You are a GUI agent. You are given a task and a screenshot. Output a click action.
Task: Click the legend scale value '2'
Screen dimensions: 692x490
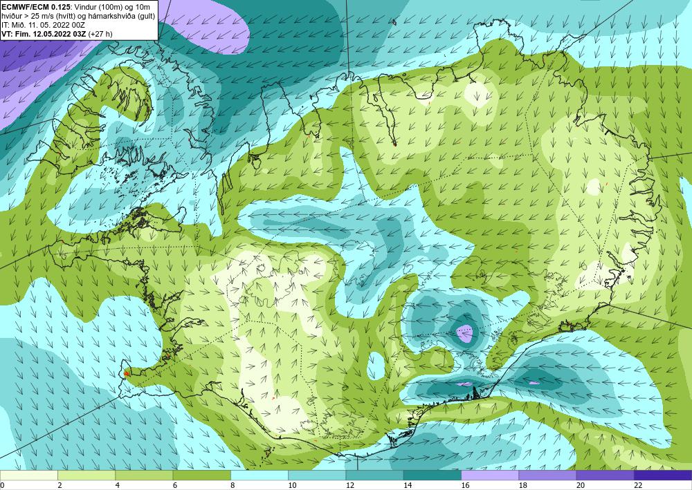click(60, 485)
